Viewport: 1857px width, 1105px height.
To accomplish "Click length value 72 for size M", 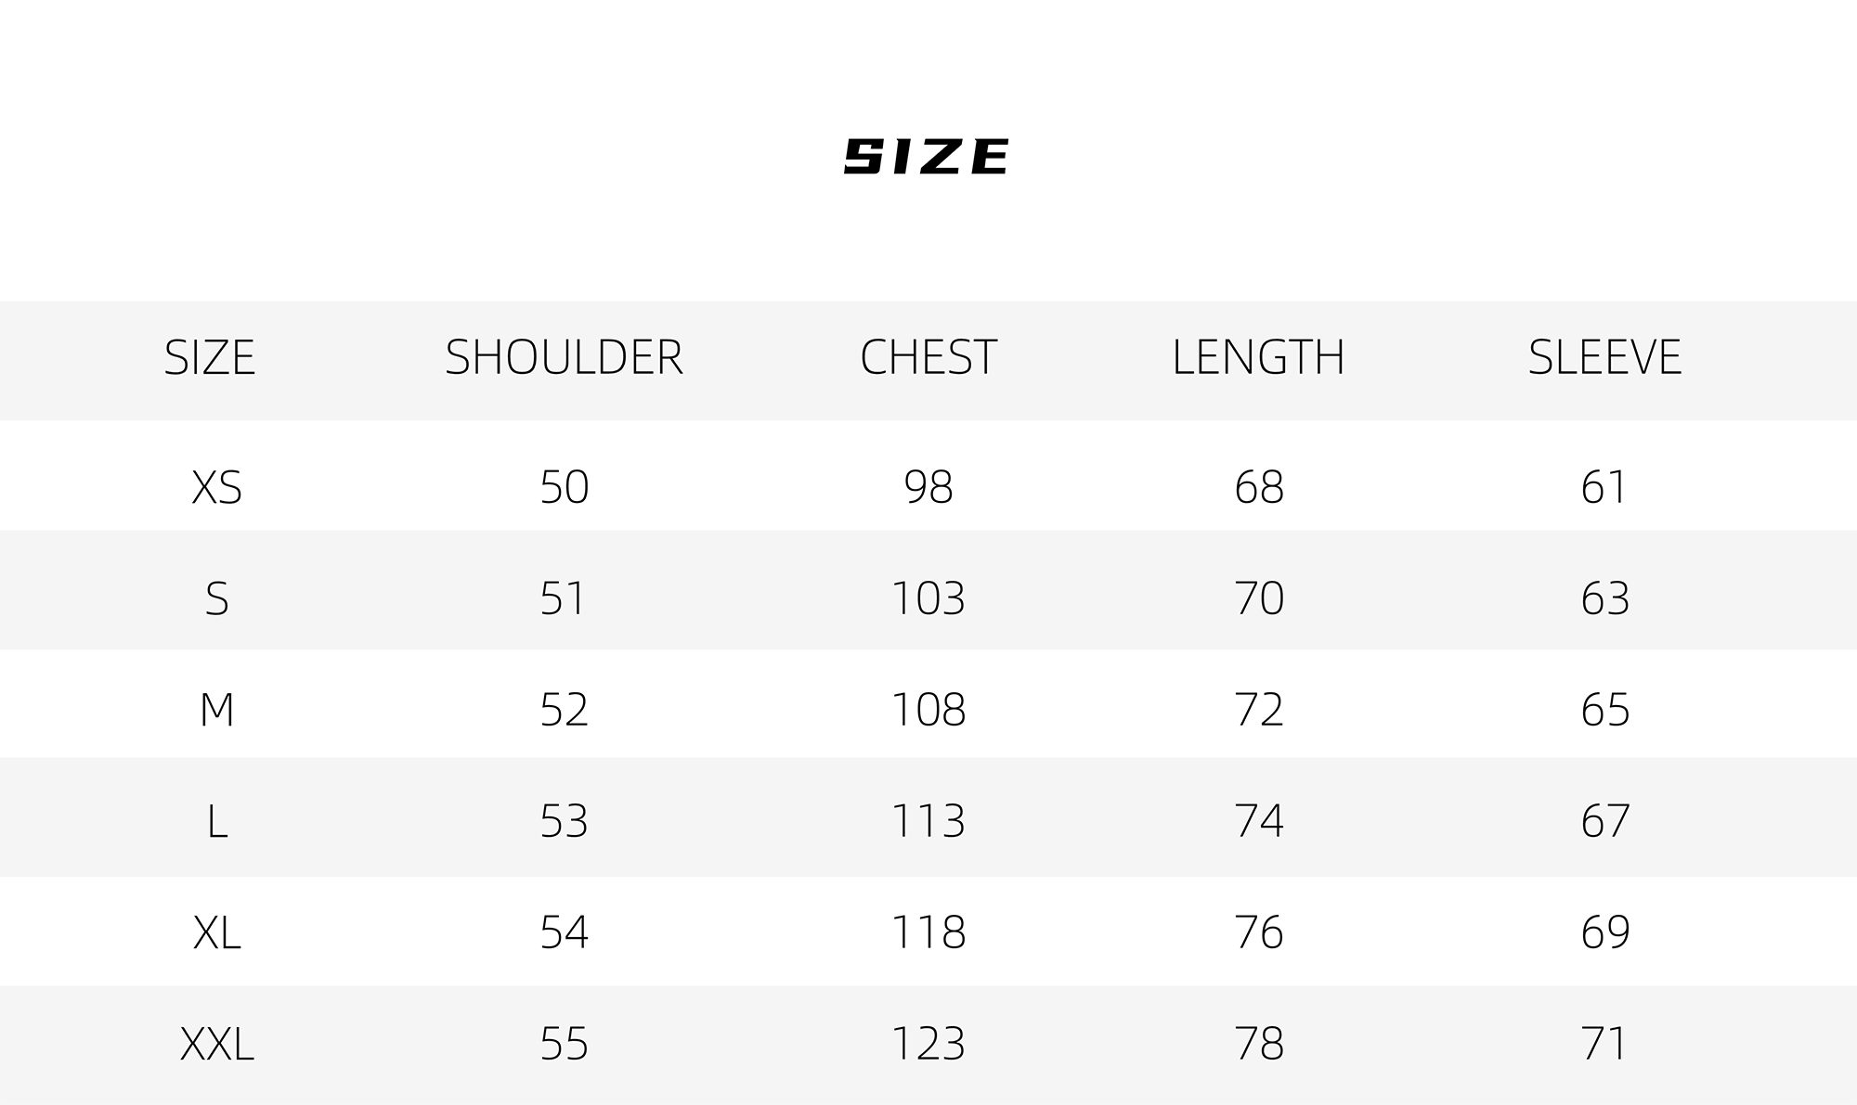I will coord(1259,710).
